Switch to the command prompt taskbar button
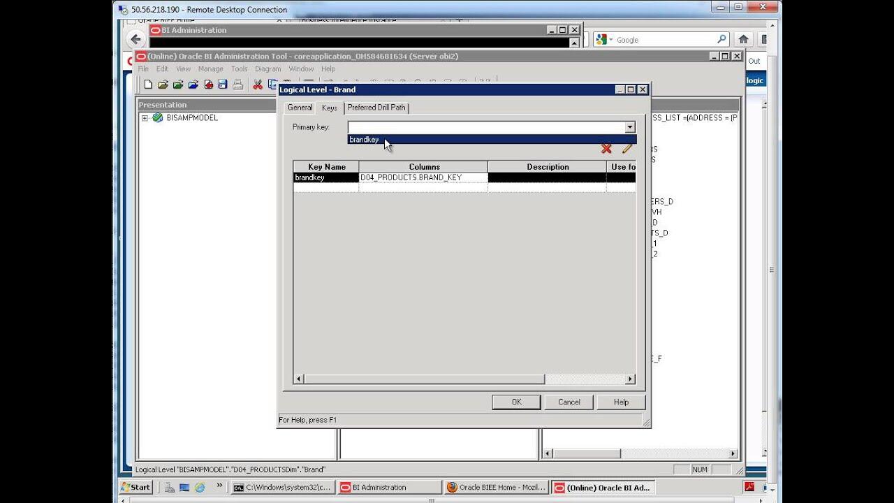This screenshot has height=503, width=894. 282,487
